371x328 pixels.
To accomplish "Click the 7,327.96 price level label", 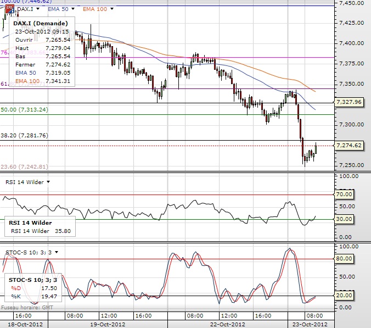I will click(351, 102).
